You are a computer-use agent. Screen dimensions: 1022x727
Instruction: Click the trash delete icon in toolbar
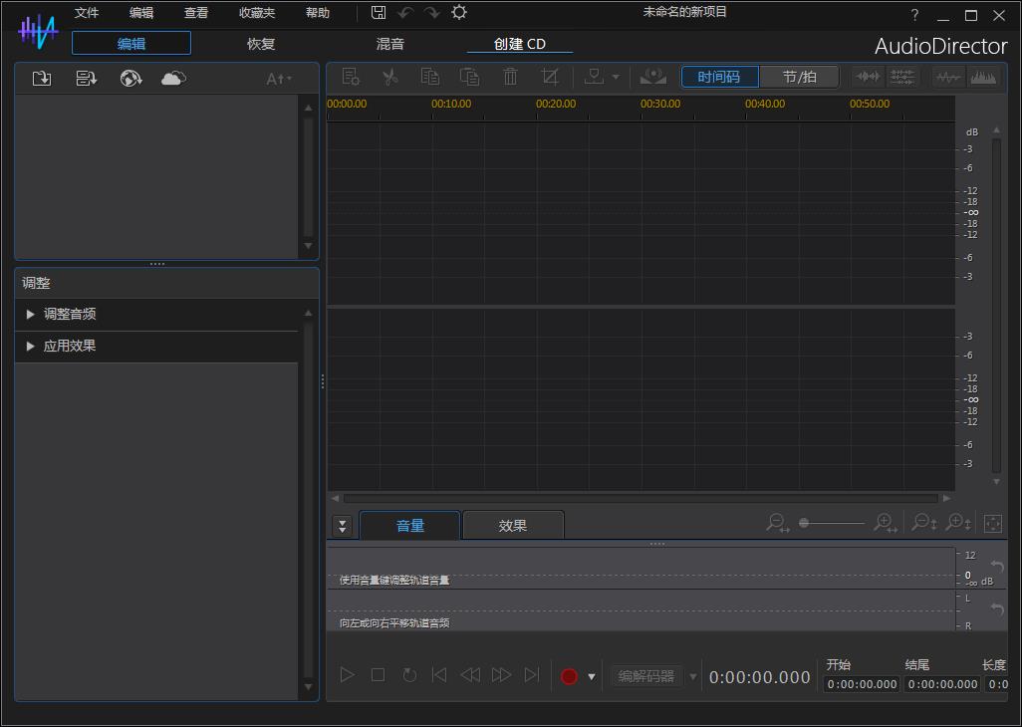510,77
